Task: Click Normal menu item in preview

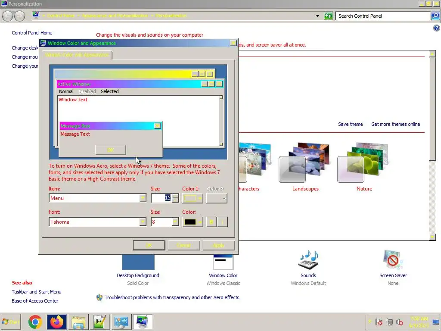Action: [x=66, y=91]
